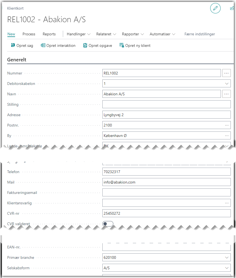Screen dimensions: 236x278
Task: Click the Telefon input field
Action: click(166, 172)
